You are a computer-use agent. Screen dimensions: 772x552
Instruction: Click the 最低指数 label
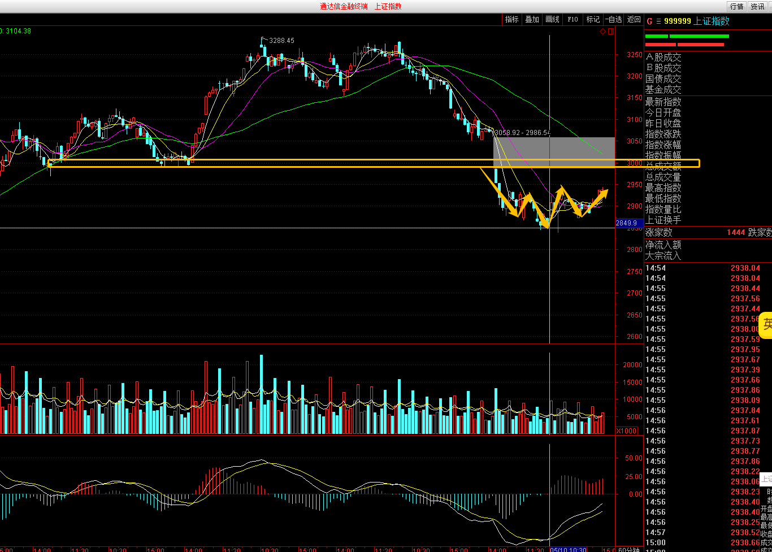tap(663, 198)
